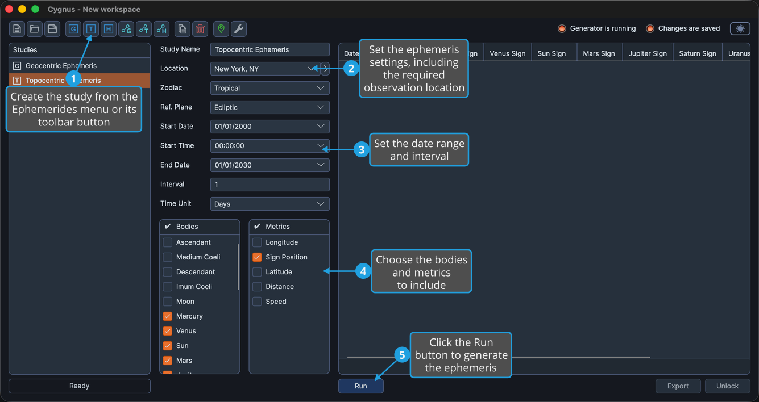Save the workspace using the floppy icon
The image size is (759, 402).
tap(52, 29)
